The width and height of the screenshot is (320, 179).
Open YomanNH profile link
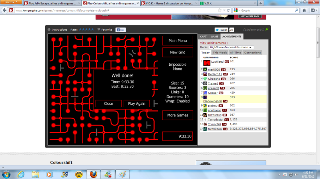click(x=214, y=124)
